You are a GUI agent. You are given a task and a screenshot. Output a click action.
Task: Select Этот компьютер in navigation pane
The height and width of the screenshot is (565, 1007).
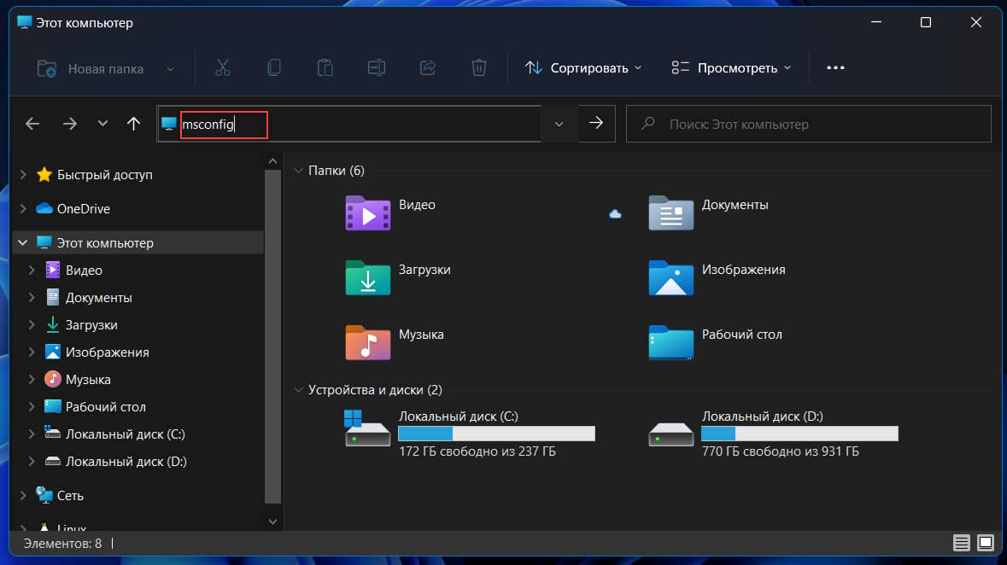point(105,242)
